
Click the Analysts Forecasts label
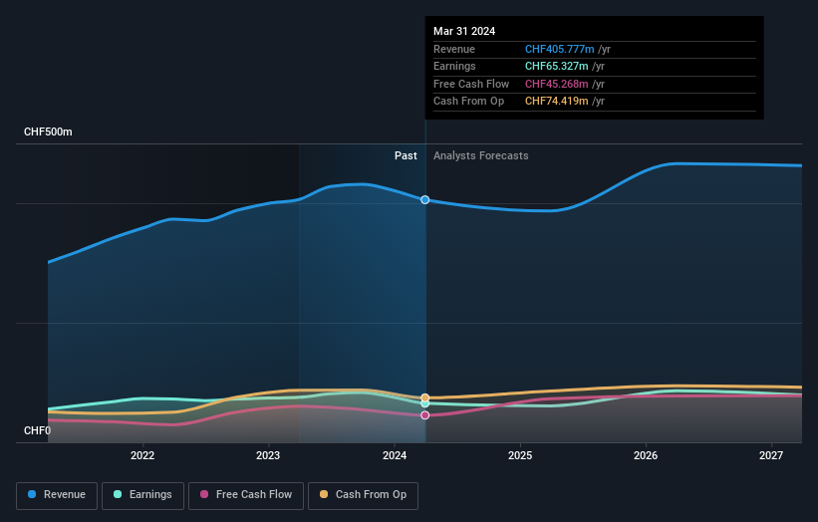point(481,156)
